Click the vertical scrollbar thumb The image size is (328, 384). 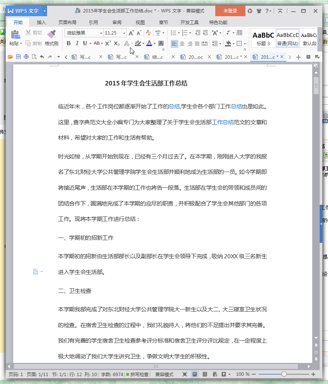[x=316, y=86]
